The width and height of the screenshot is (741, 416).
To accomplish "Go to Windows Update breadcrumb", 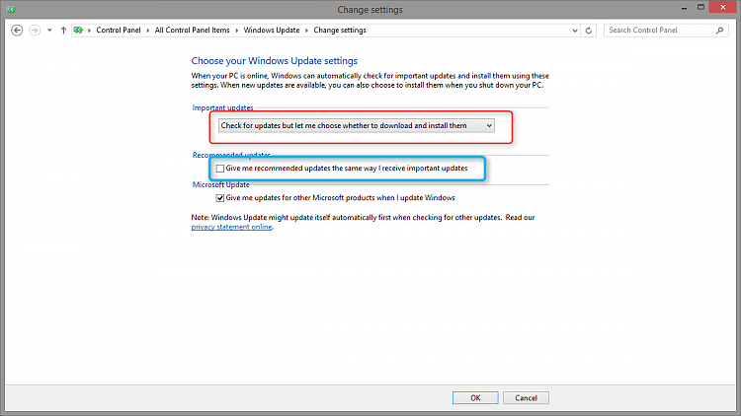I will pos(272,31).
